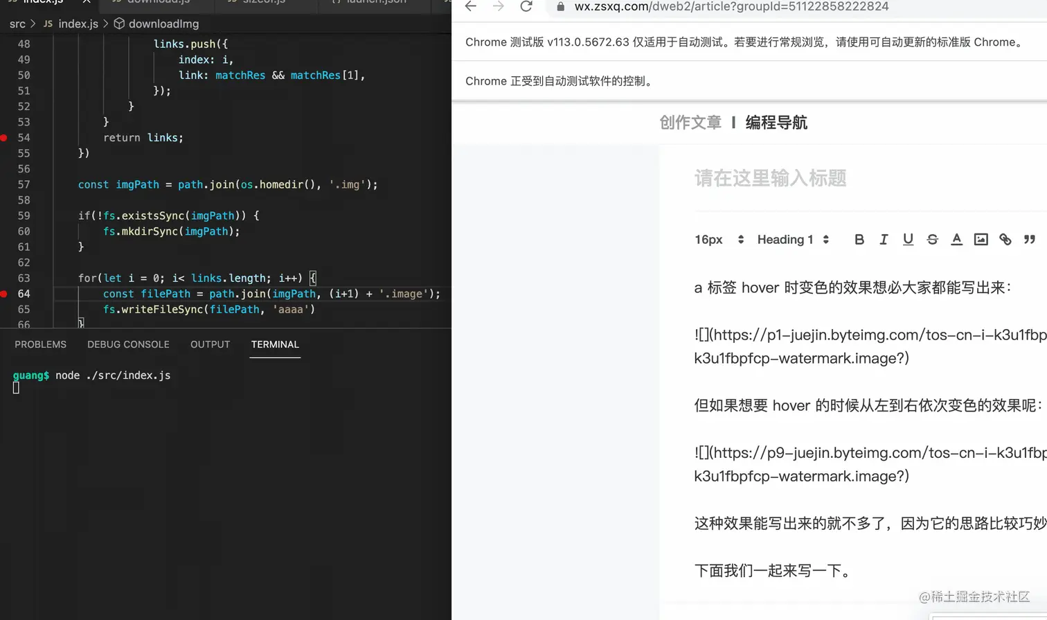This screenshot has height=620, width=1047.
Task: Click the paragraph starting 'a 标签 hover'
Action: coord(853,287)
